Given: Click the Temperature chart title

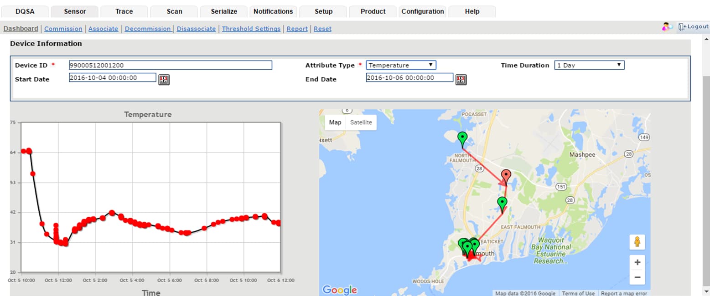Looking at the screenshot, I should point(148,114).
